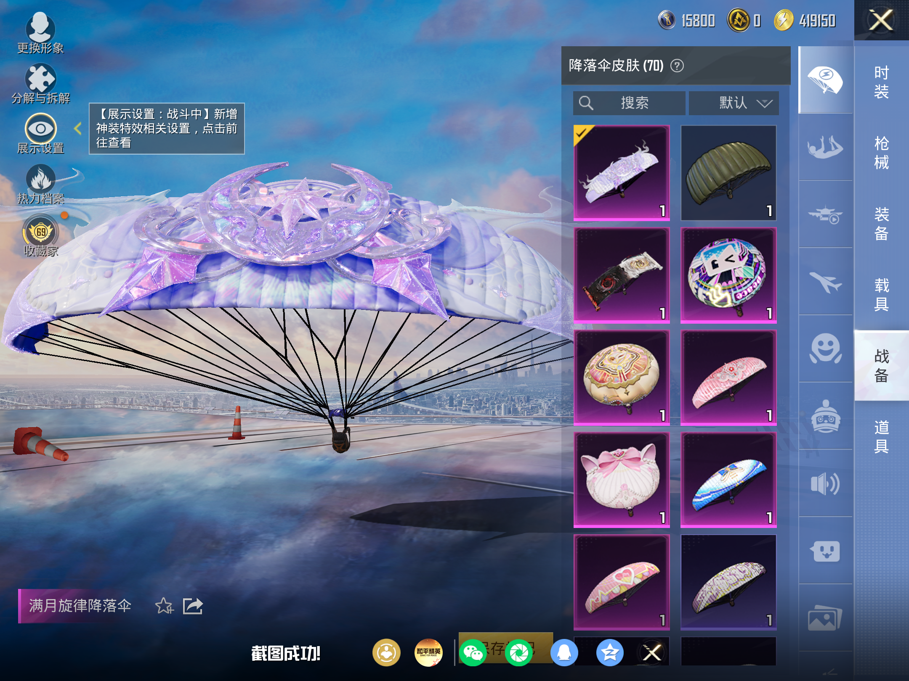Toggle favorite star for 满月旋律降落伞
909x681 pixels.
point(164,606)
